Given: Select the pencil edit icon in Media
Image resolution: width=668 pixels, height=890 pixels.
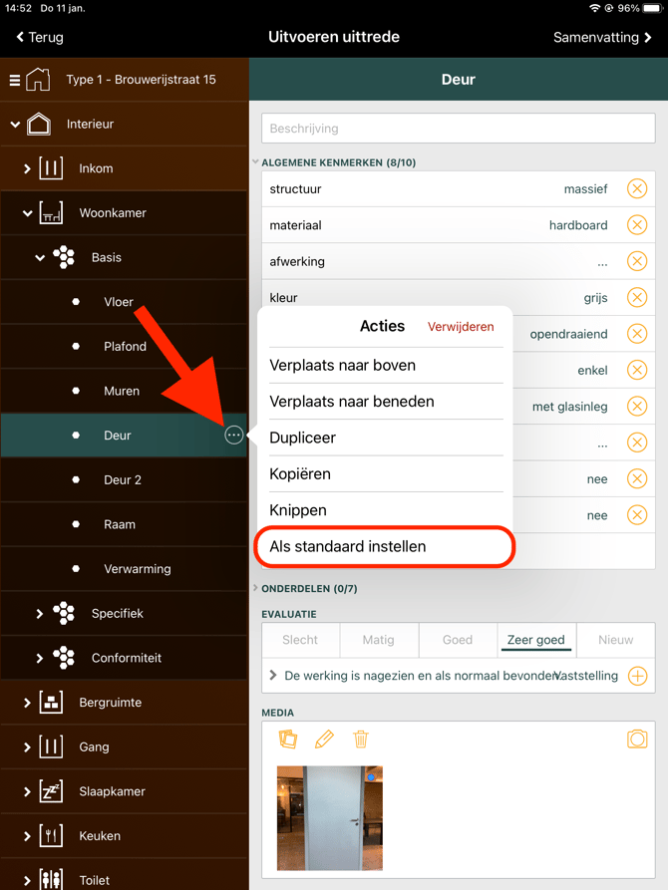Looking at the screenshot, I should (324, 740).
